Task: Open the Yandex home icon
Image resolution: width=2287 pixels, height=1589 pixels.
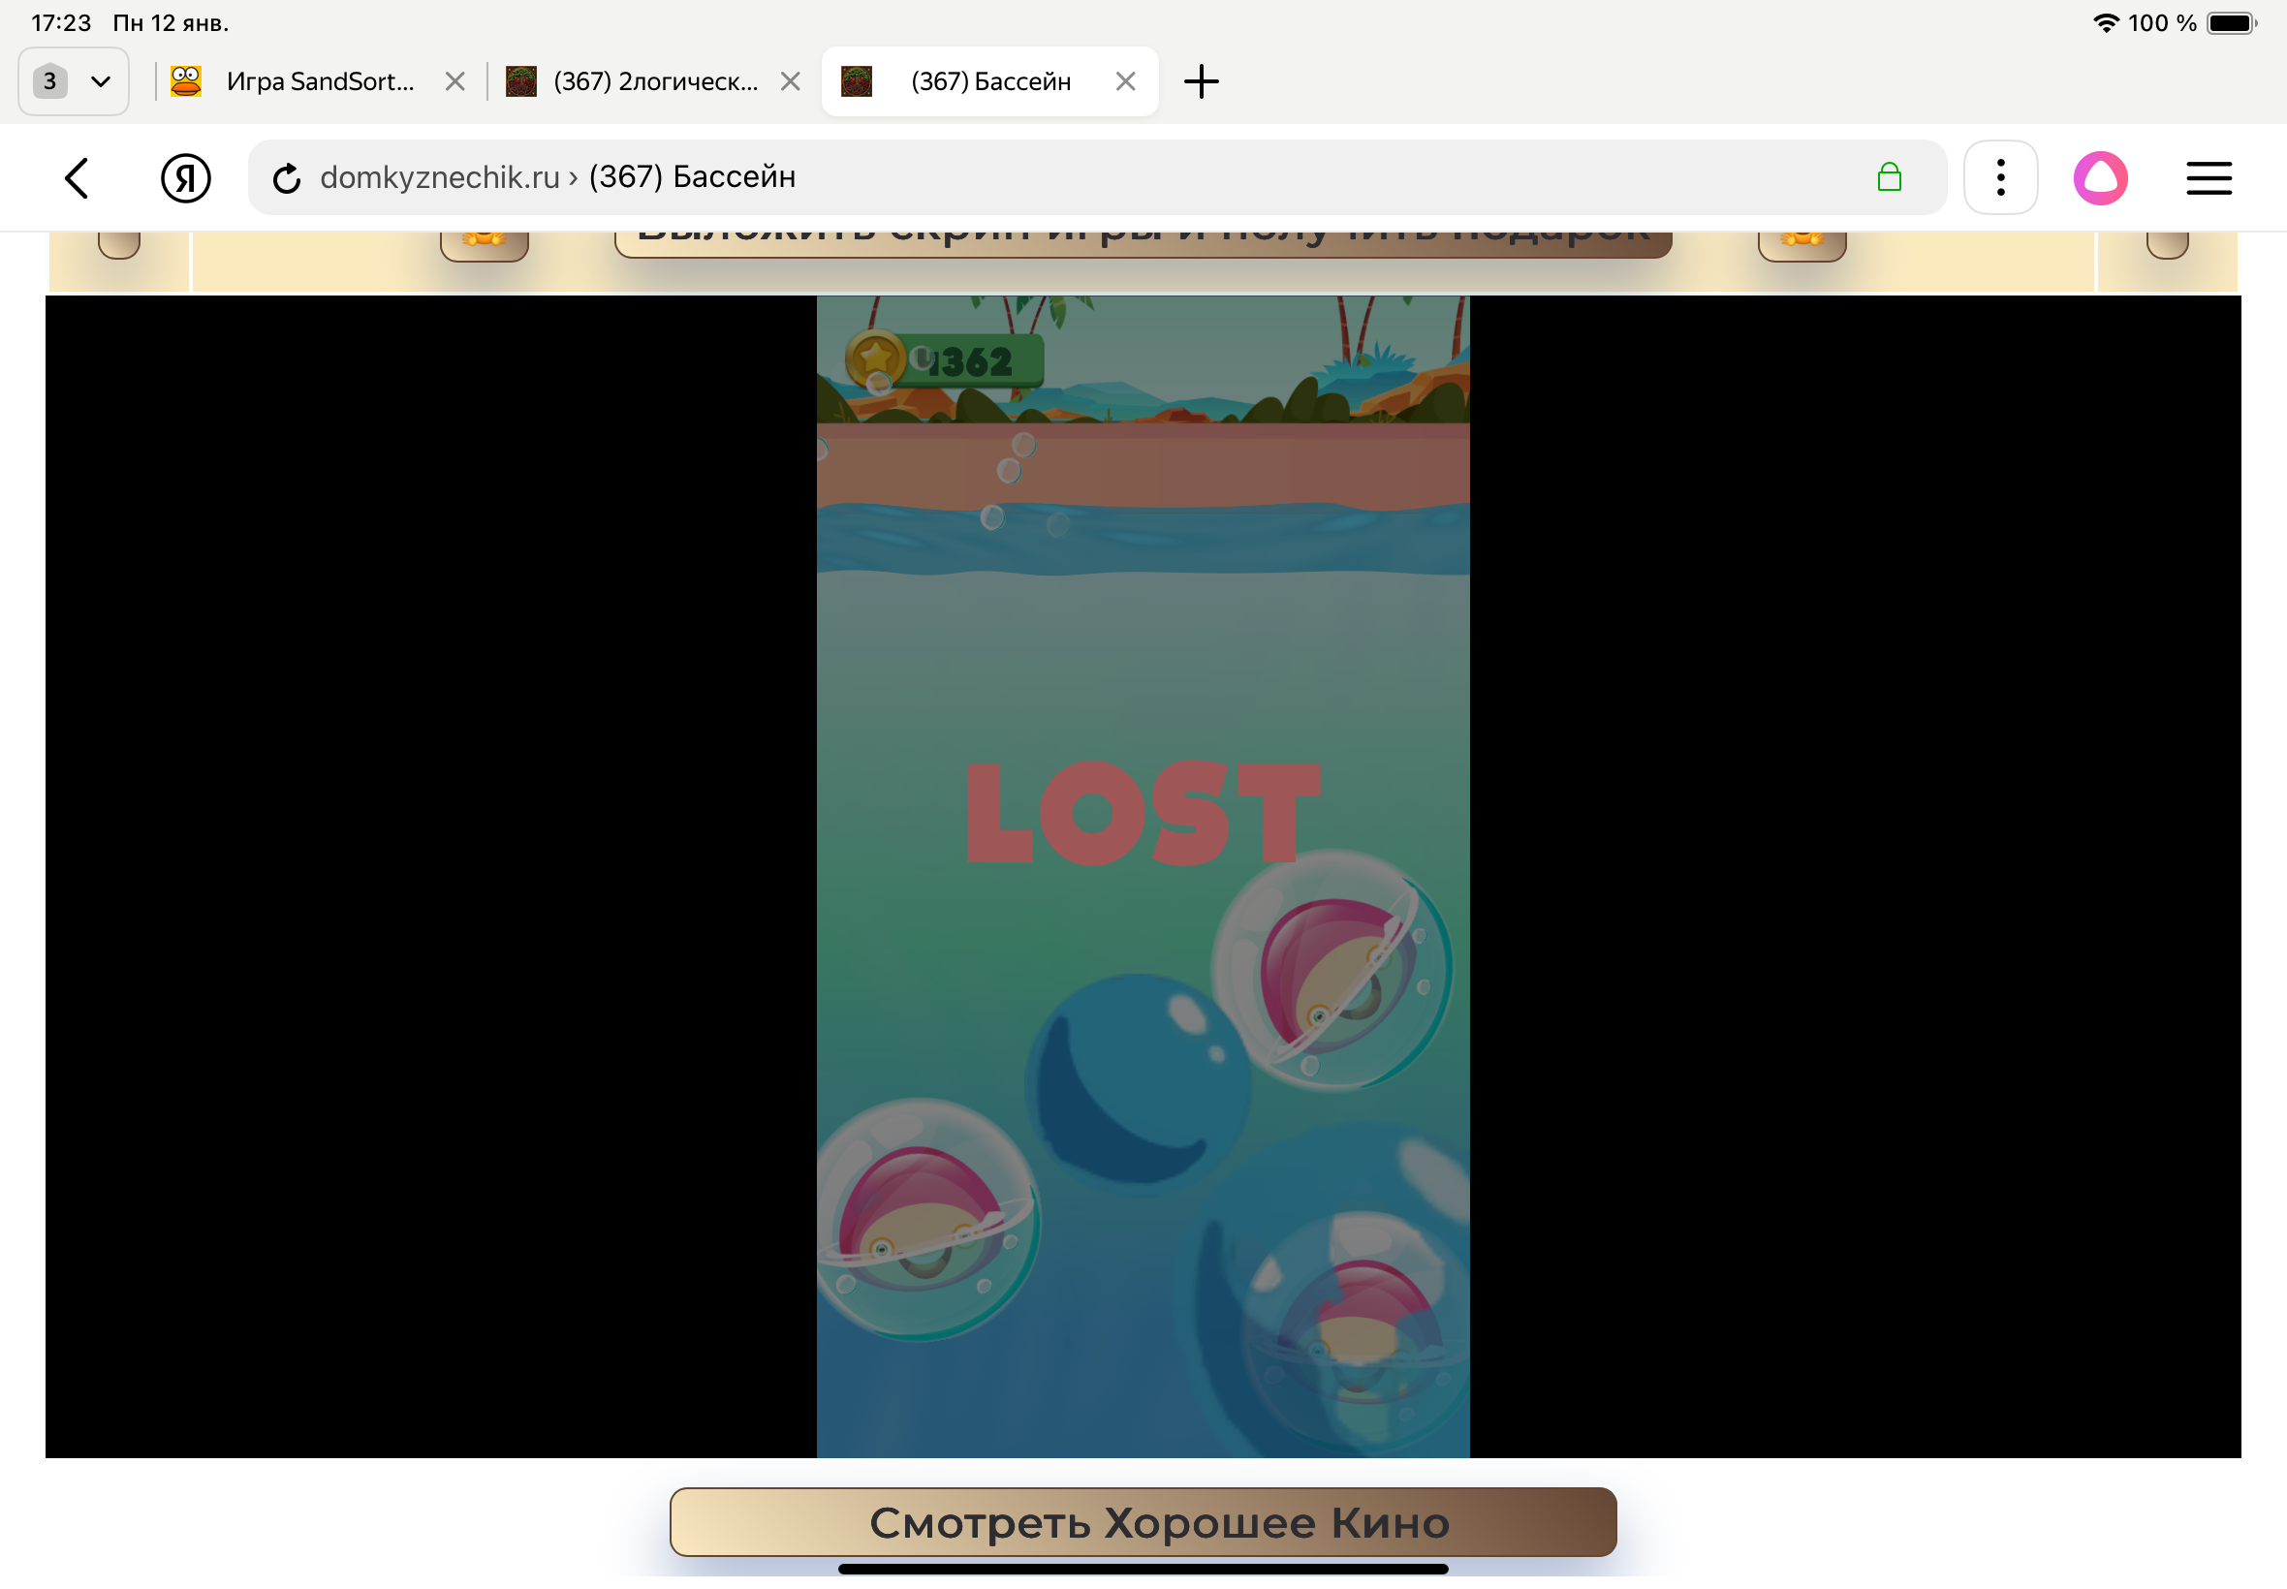Action: coord(185,178)
